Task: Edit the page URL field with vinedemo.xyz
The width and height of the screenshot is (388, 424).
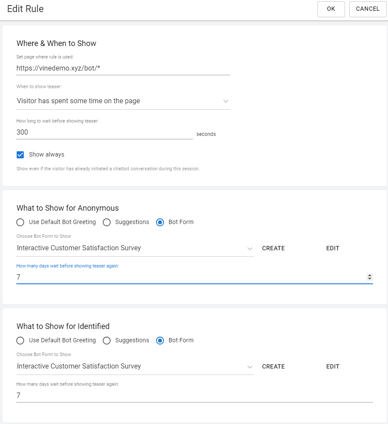Action: pyautogui.click(x=123, y=68)
